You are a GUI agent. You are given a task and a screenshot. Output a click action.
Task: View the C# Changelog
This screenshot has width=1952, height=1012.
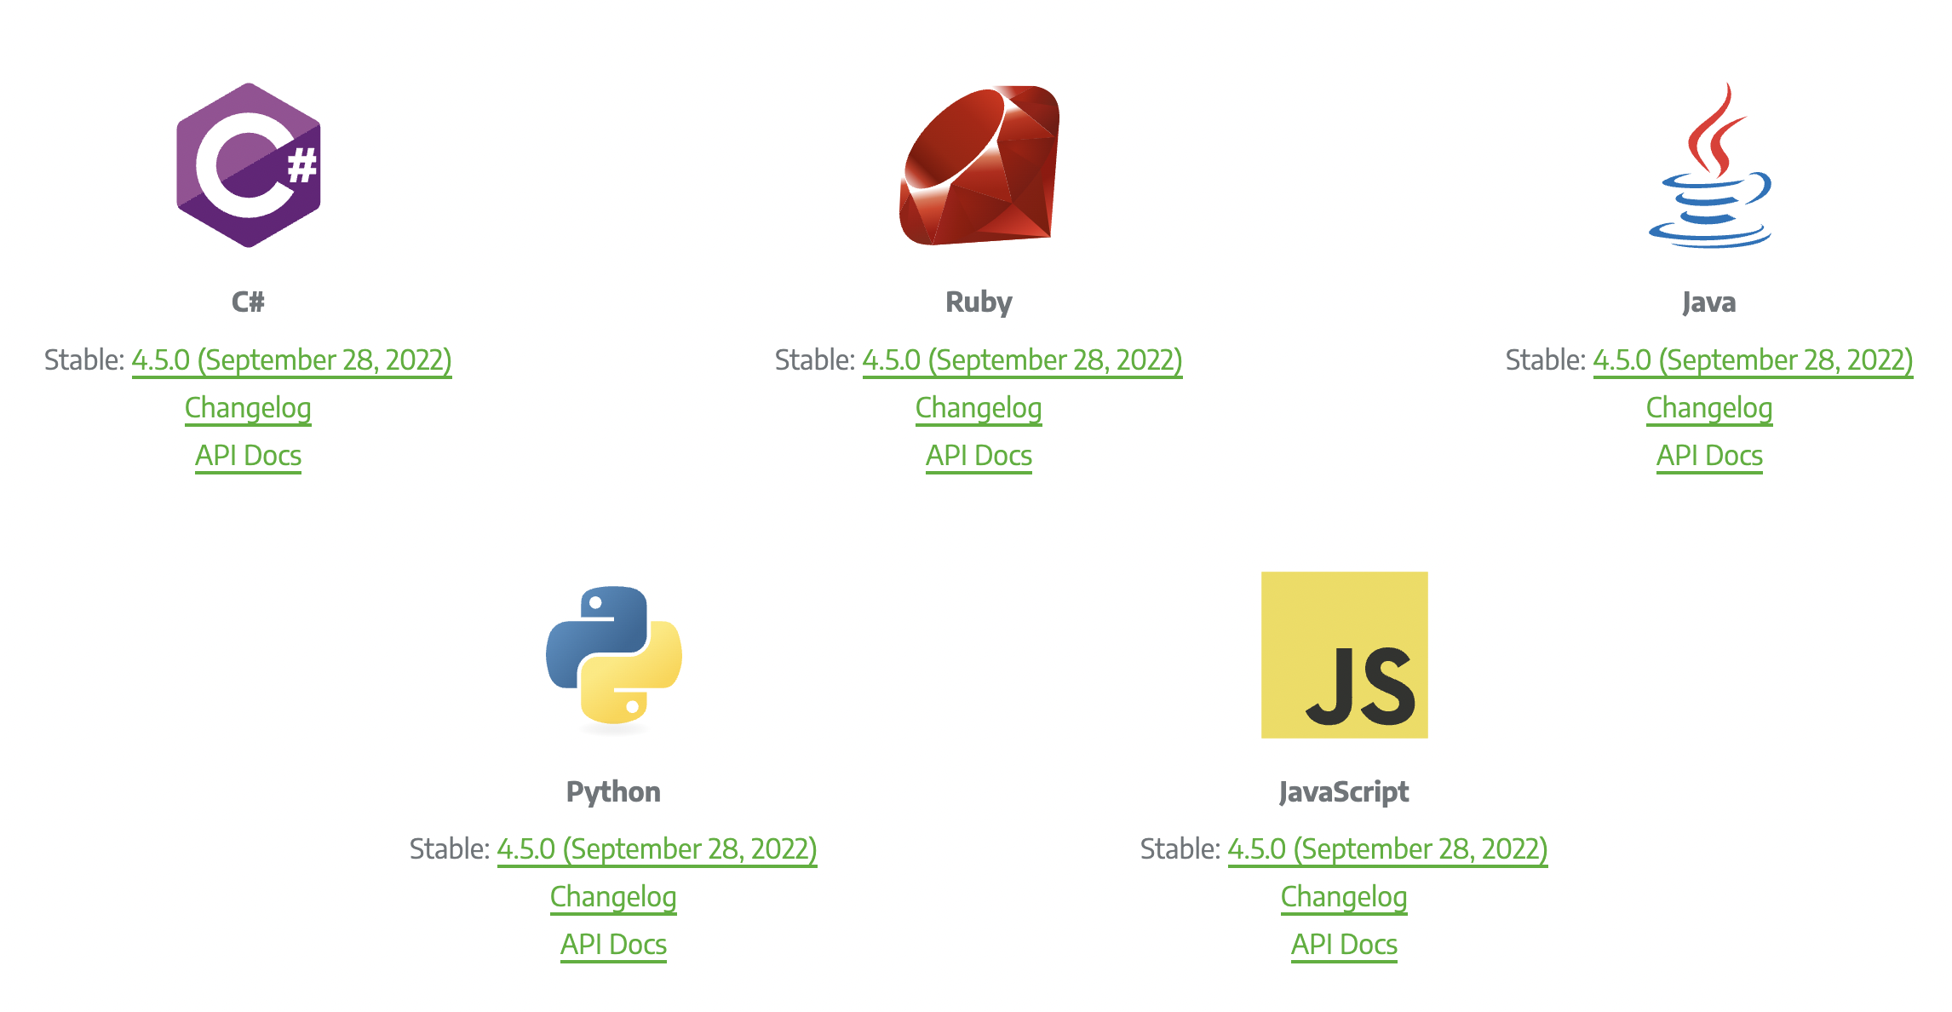tap(248, 408)
